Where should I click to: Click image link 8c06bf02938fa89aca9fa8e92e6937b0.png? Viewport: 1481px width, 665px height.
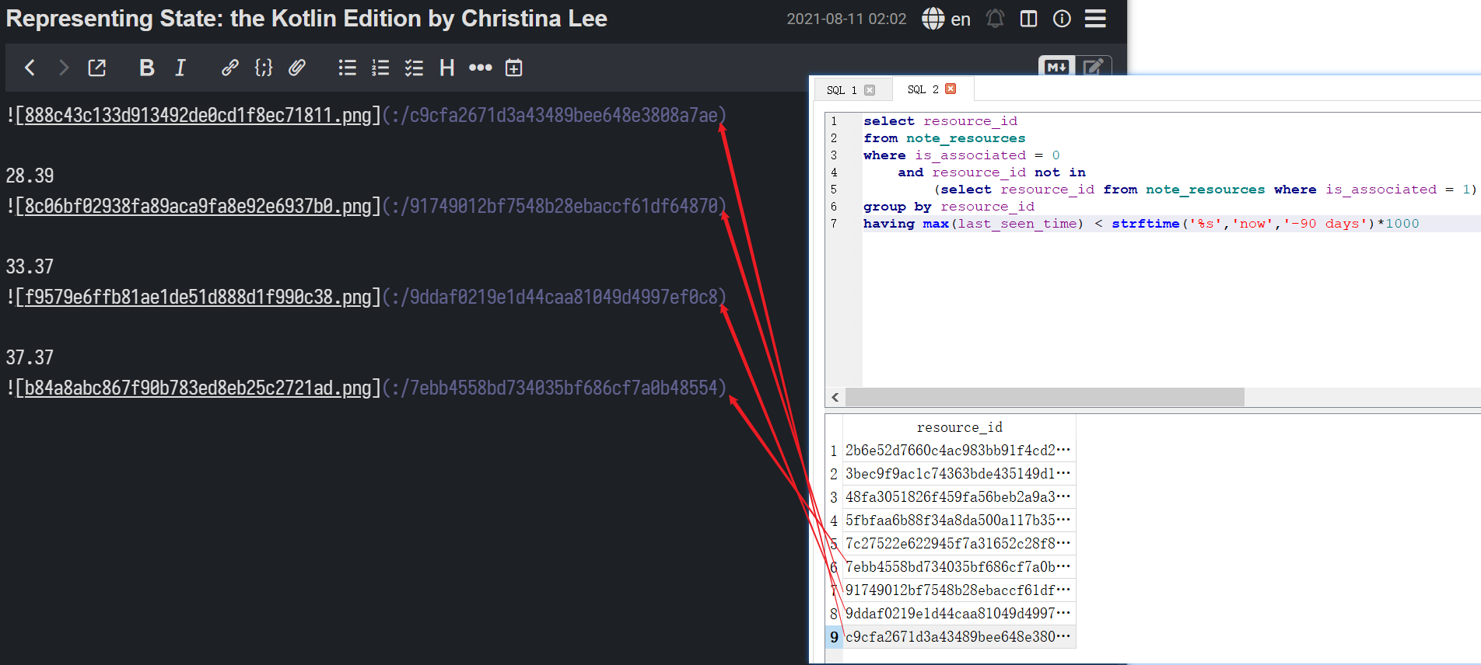click(198, 206)
